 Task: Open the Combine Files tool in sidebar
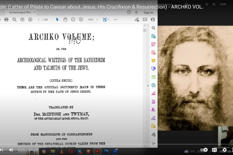[x=153, y=69]
